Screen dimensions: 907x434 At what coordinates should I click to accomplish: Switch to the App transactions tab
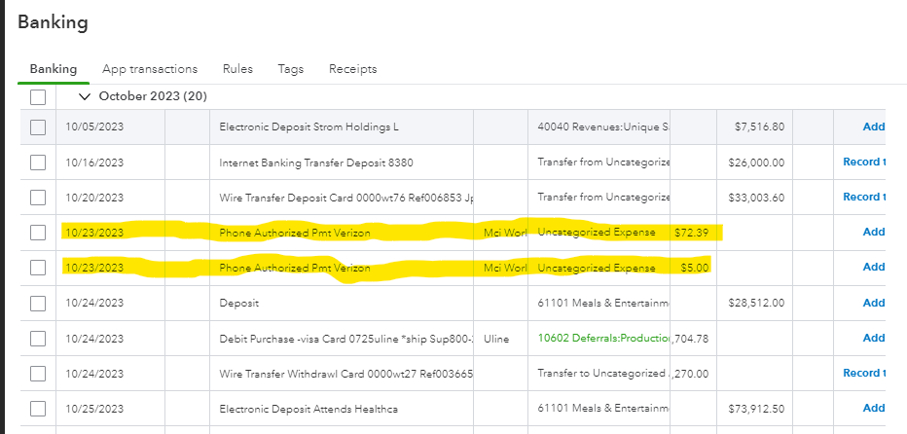150,69
